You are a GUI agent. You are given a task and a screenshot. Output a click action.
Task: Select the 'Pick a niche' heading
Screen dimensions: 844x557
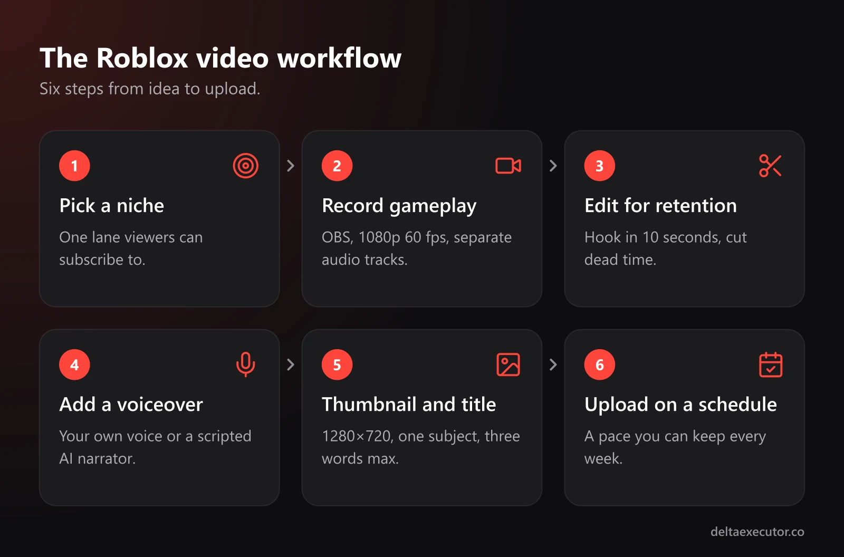[112, 206]
